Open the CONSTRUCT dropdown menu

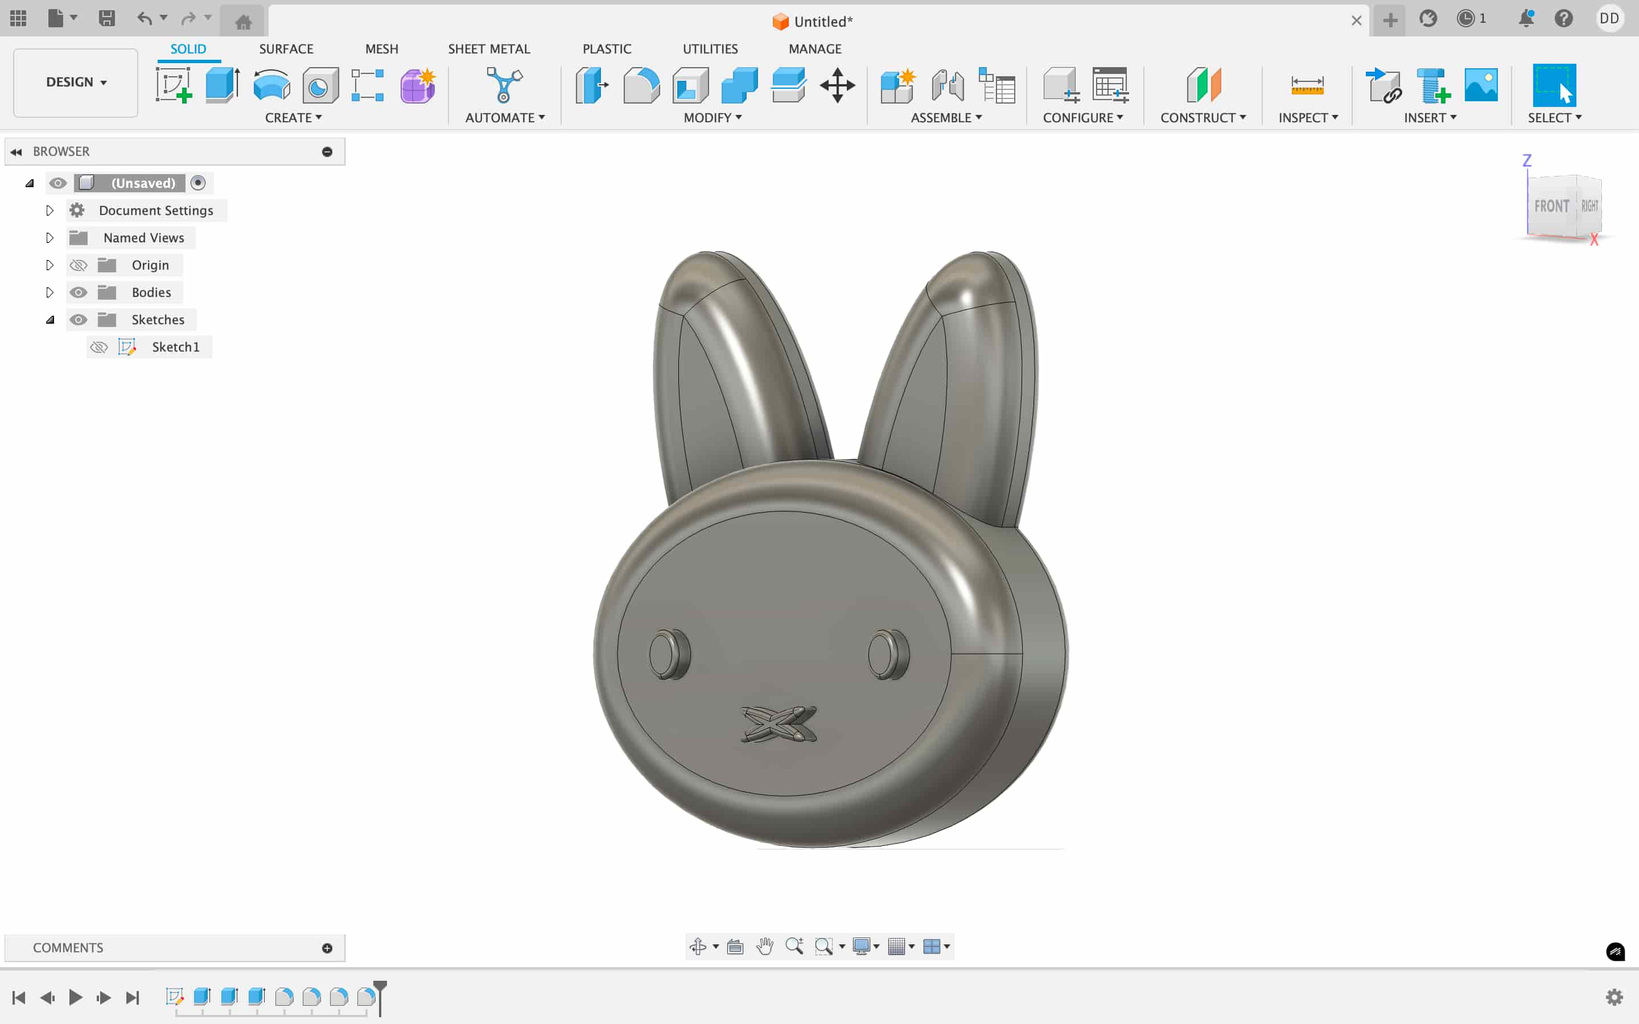pyautogui.click(x=1203, y=118)
